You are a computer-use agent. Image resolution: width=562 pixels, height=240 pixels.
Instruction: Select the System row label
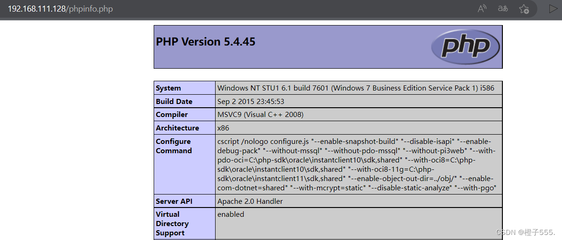(x=184, y=88)
